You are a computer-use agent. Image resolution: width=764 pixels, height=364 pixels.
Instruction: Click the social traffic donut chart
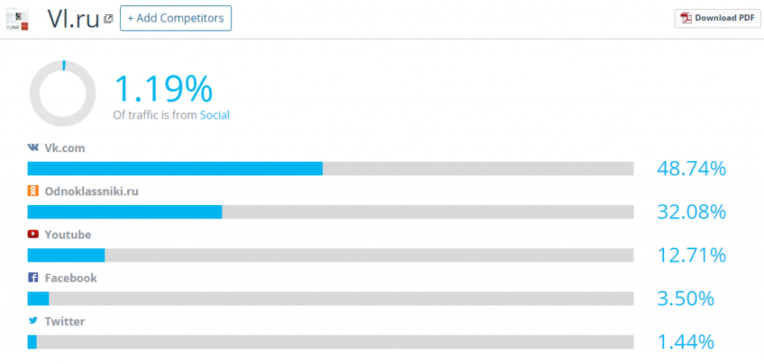coord(63,93)
